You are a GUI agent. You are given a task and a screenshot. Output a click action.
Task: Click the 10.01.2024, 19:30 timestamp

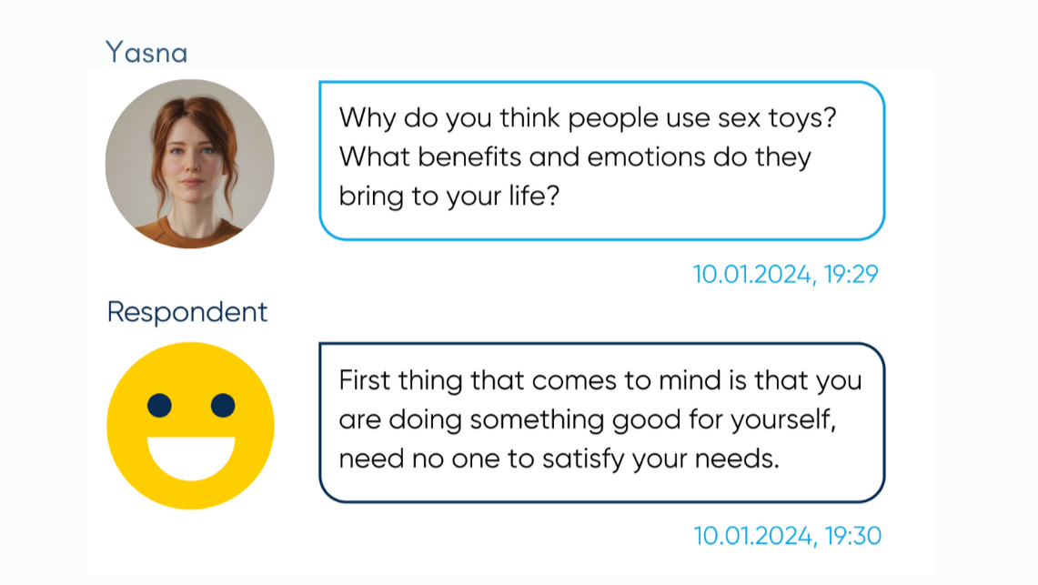787,535
